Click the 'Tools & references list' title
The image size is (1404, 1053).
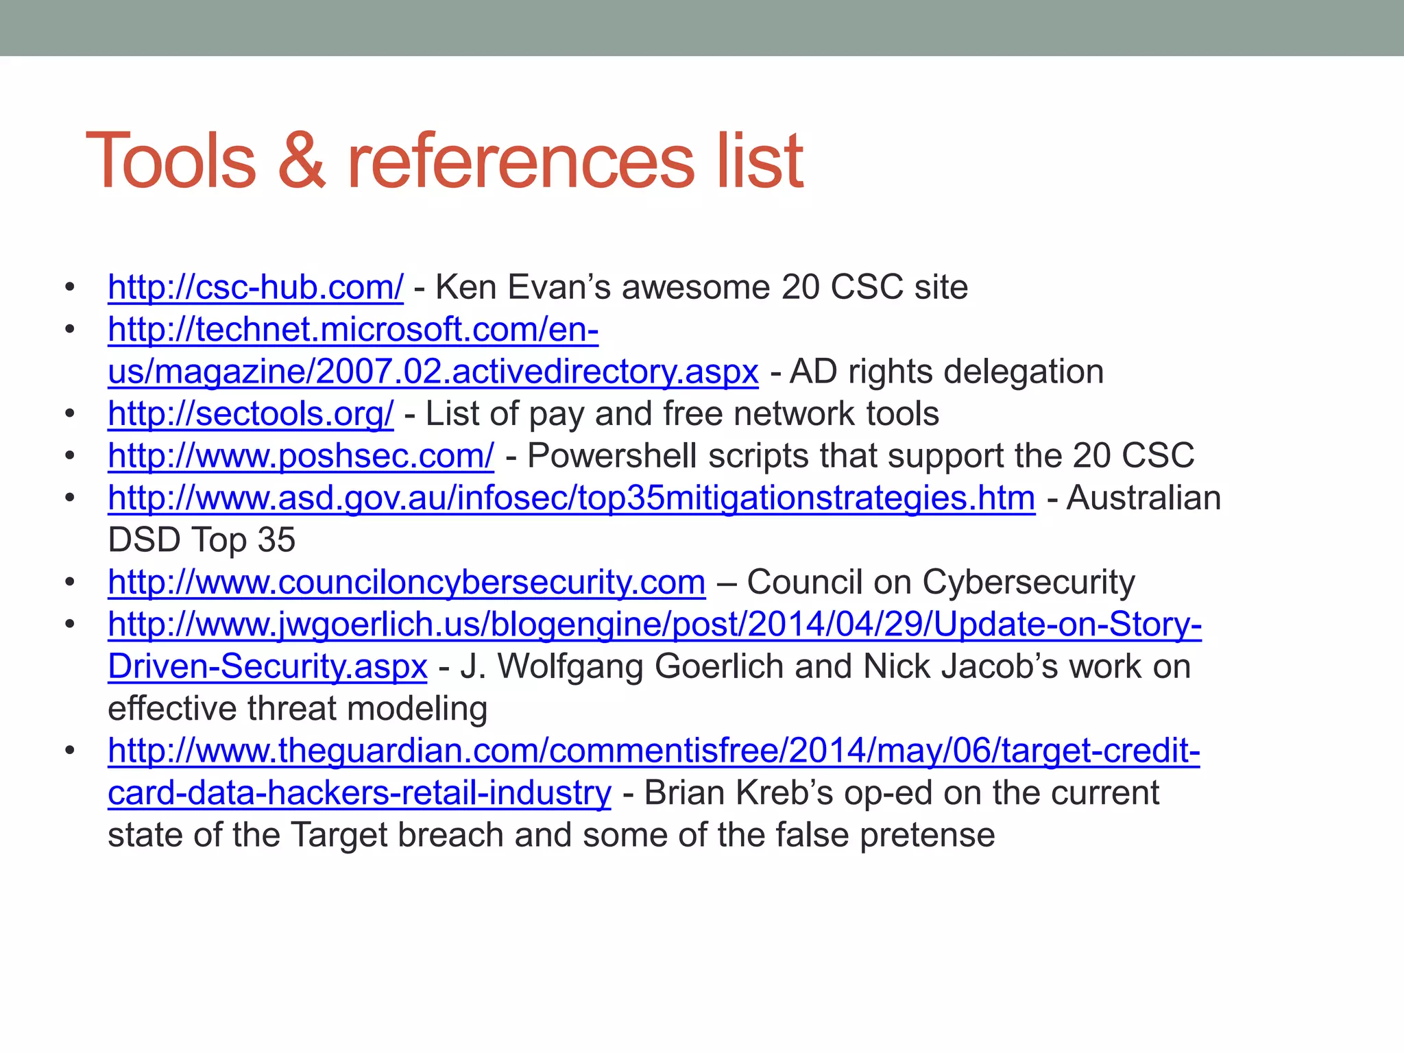tap(444, 161)
